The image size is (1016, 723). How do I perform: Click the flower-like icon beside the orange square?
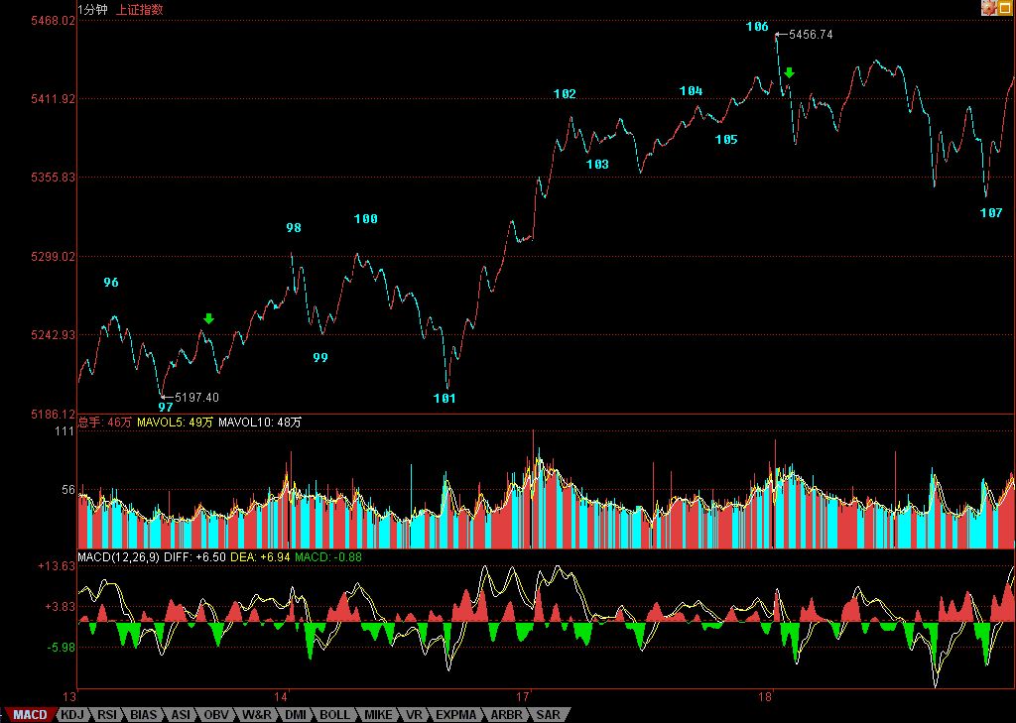point(988,8)
